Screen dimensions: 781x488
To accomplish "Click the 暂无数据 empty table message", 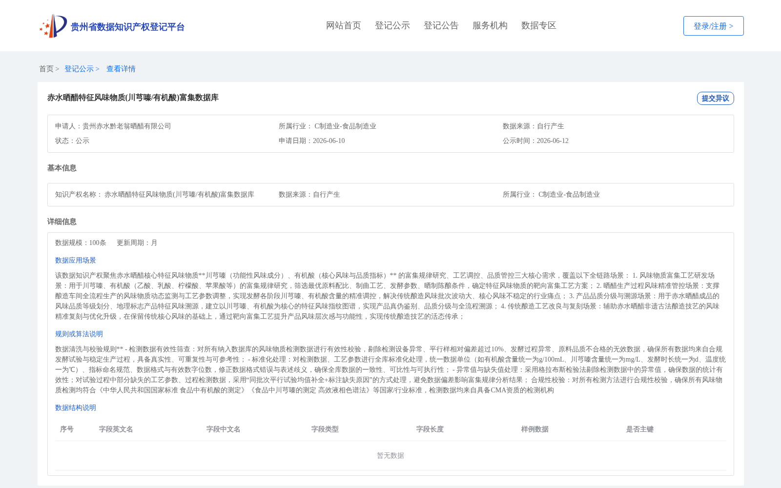I will click(x=390, y=455).
